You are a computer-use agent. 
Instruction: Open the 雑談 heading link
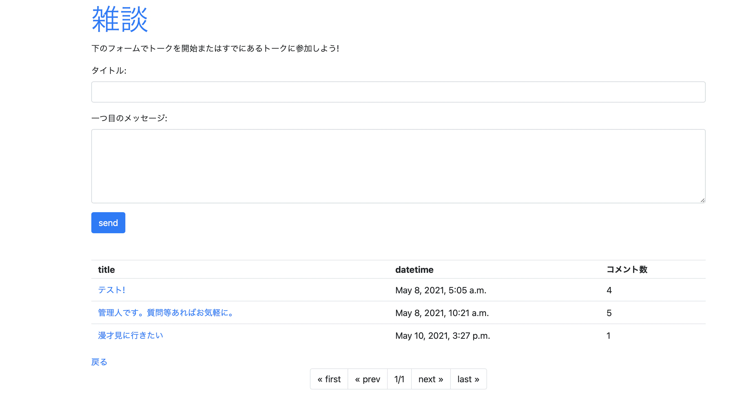pyautogui.click(x=120, y=19)
